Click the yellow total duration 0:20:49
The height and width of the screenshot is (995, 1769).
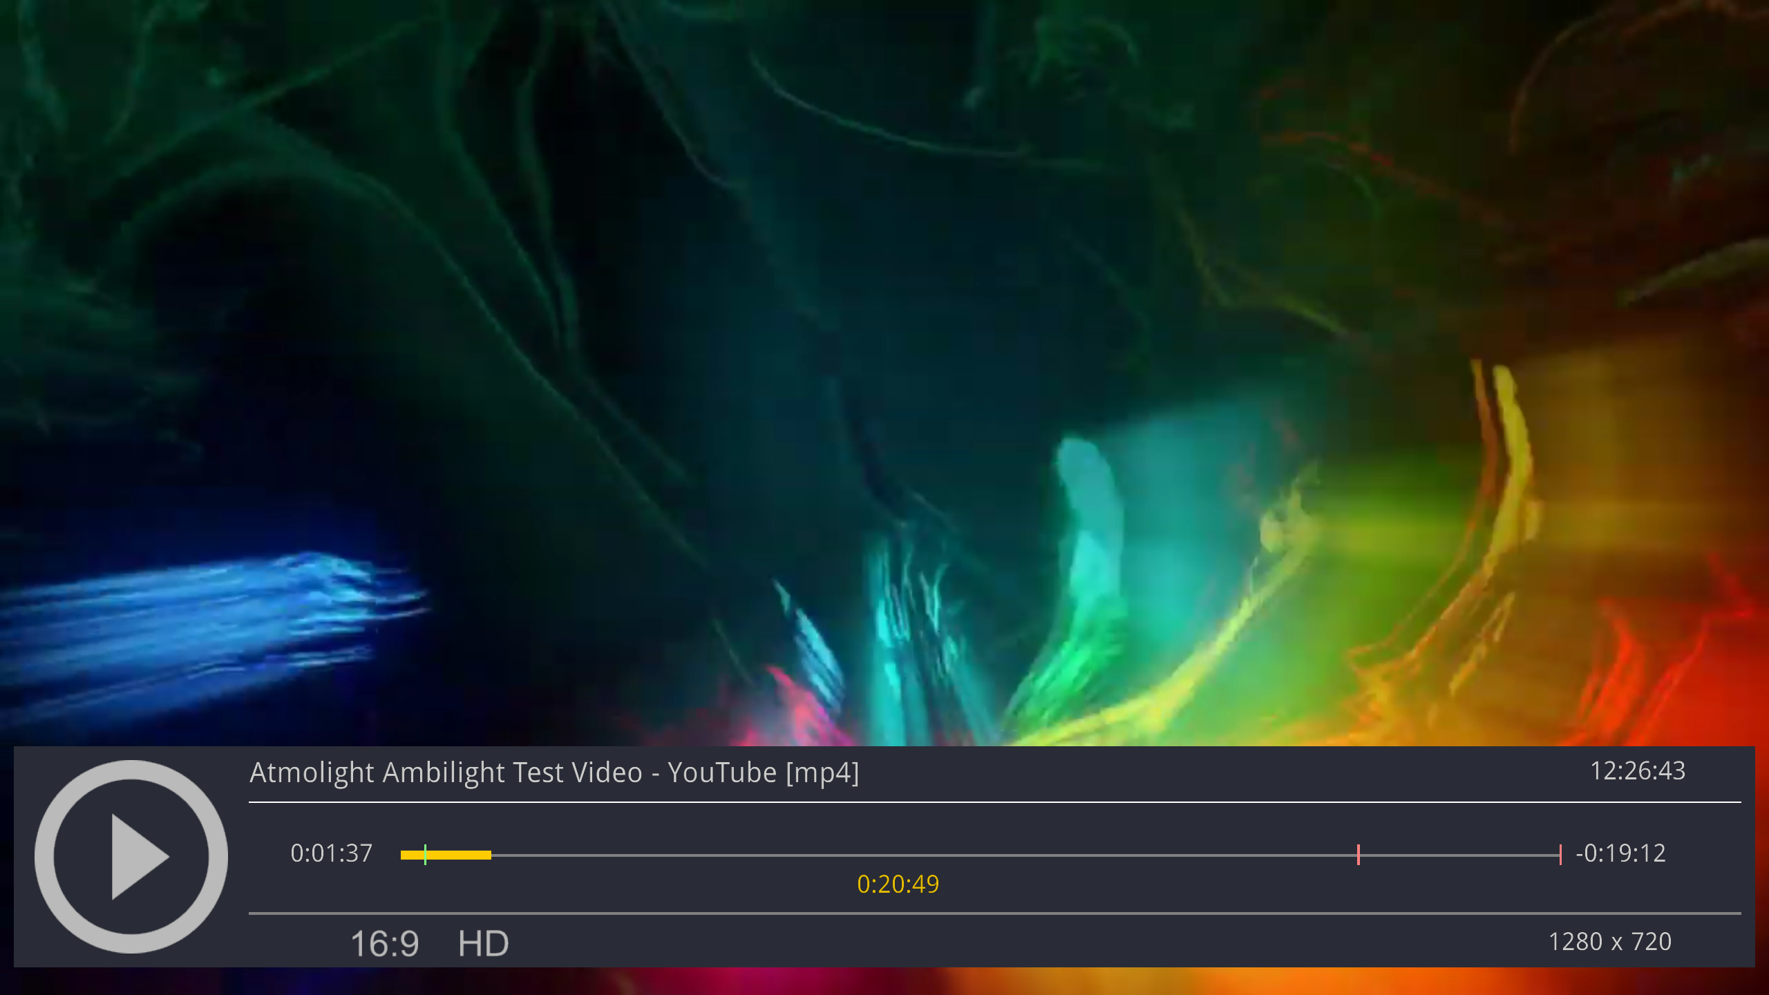tap(898, 884)
